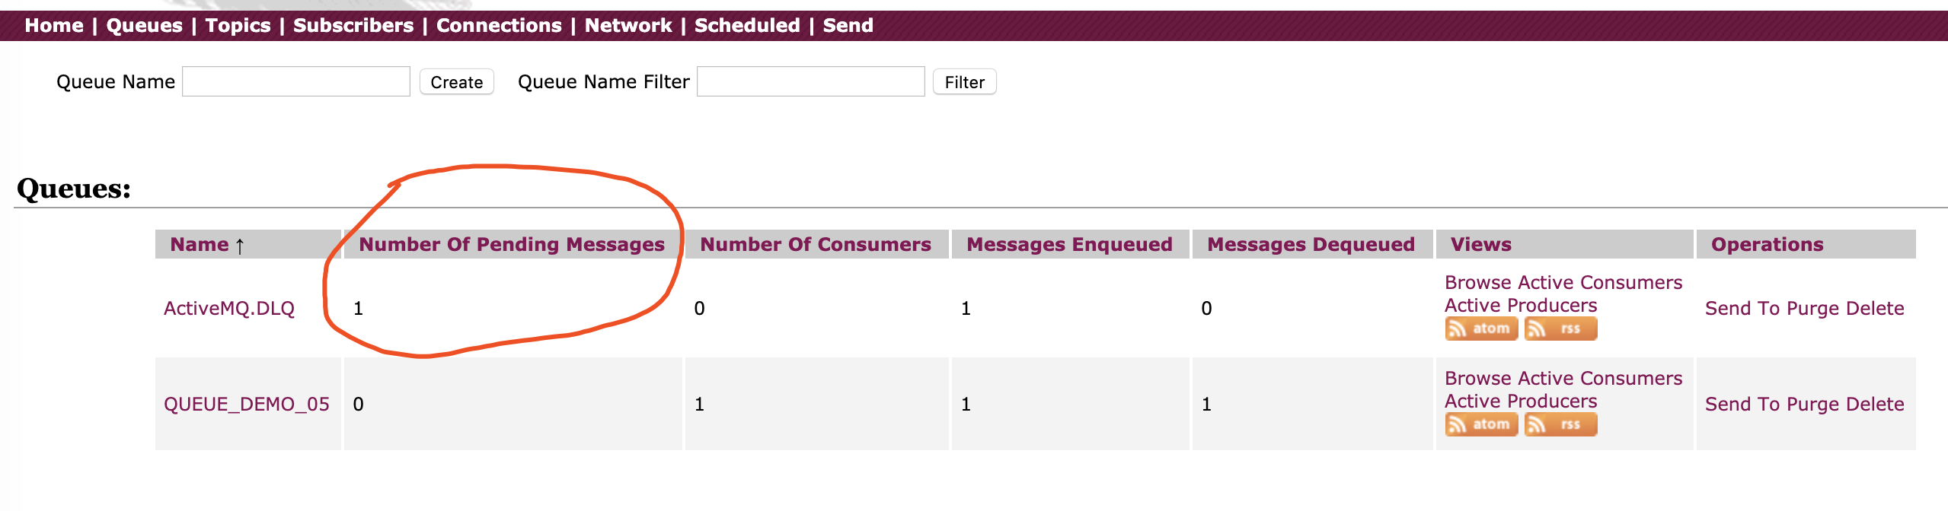This screenshot has width=1948, height=511.
Task: Open rss feed for QUEUE_DEMO_05
Action: click(x=1560, y=424)
